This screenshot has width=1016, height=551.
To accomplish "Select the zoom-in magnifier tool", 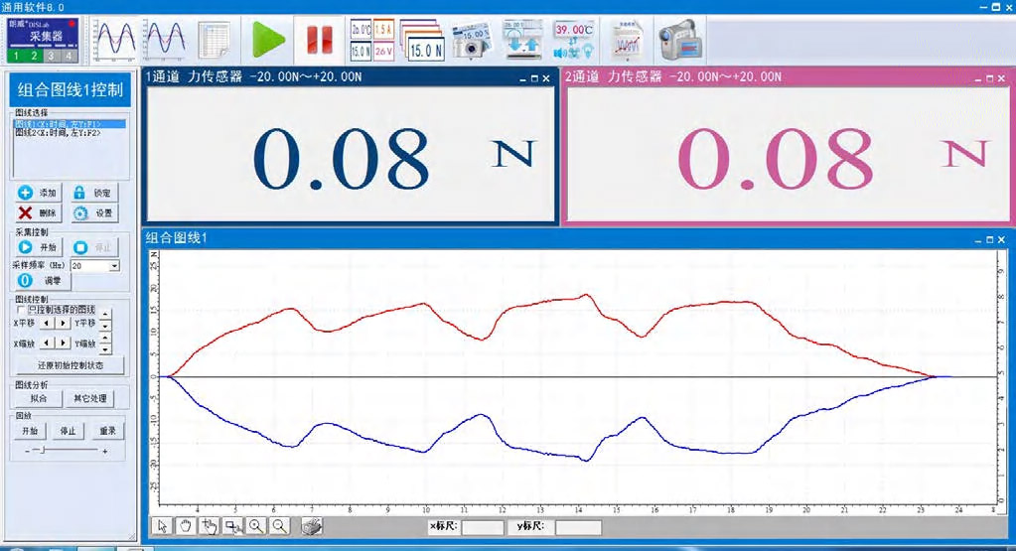I will pyautogui.click(x=256, y=526).
